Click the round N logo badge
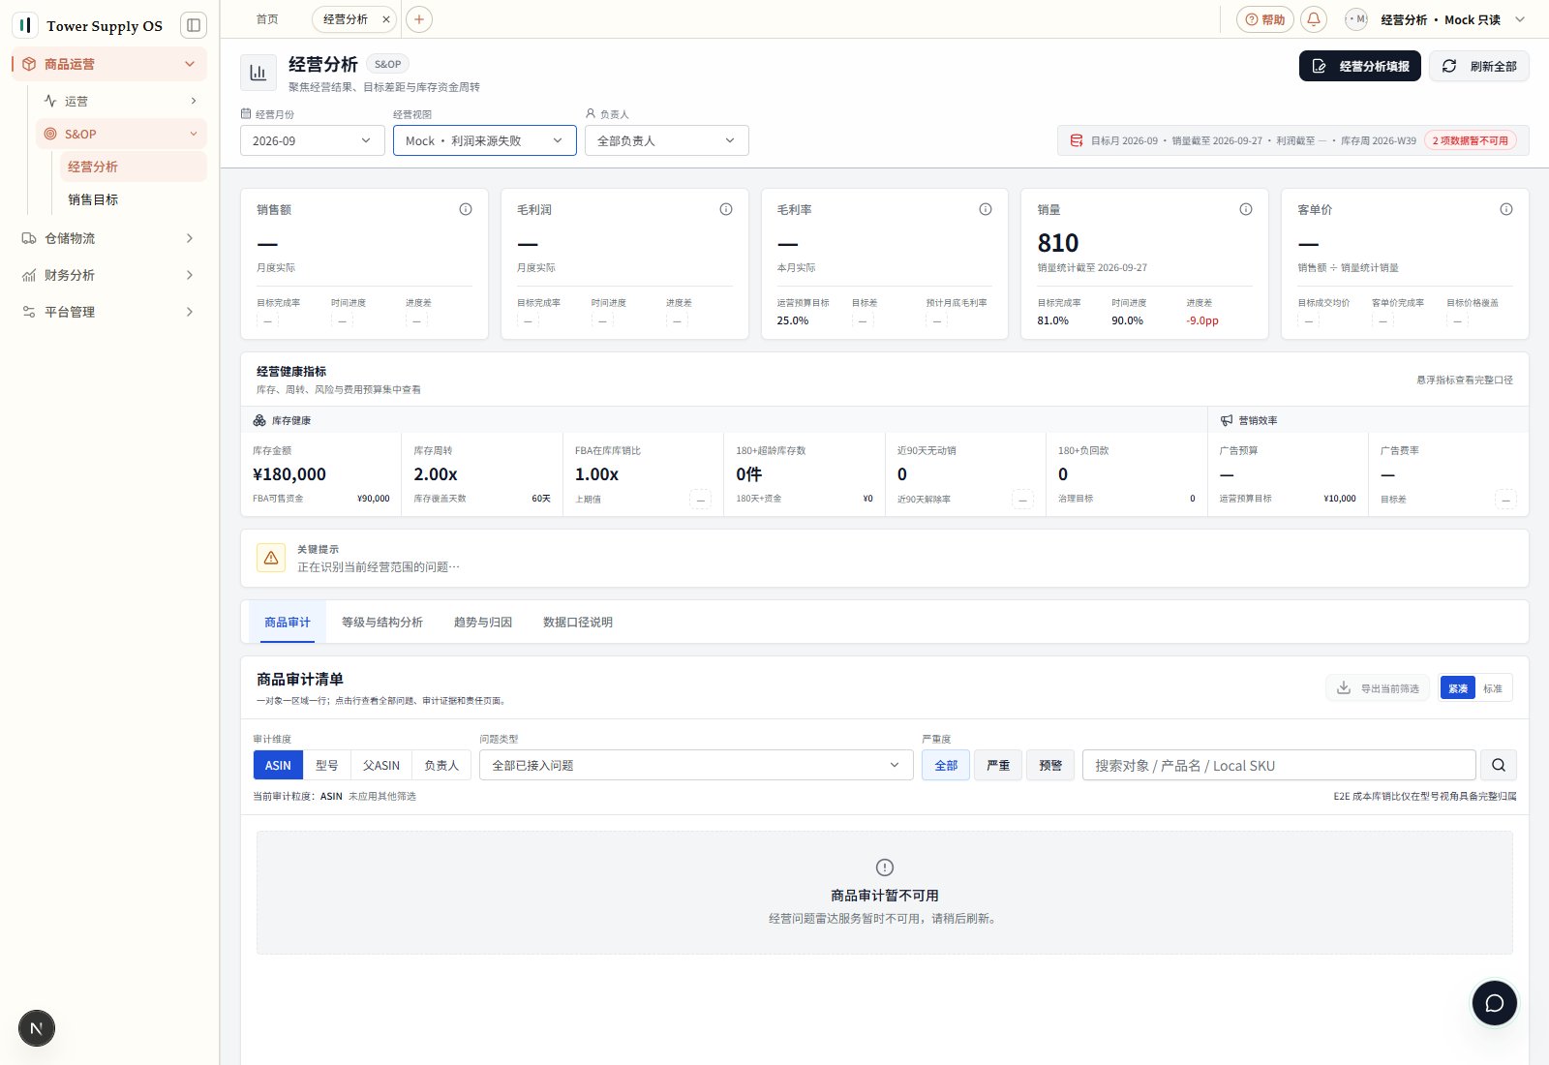The width and height of the screenshot is (1549, 1065). click(x=37, y=1028)
